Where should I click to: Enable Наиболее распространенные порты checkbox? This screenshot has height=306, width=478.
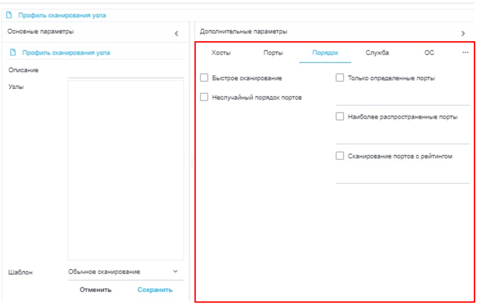point(340,117)
